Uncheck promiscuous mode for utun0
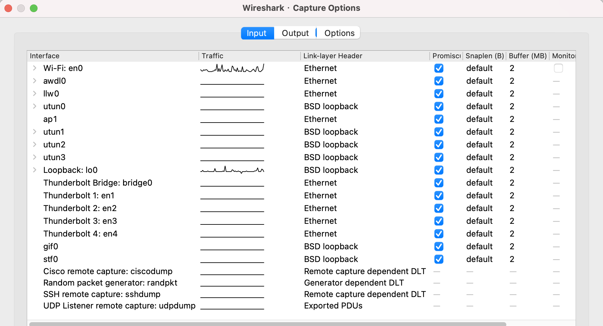This screenshot has width=603, height=326. pos(439,106)
